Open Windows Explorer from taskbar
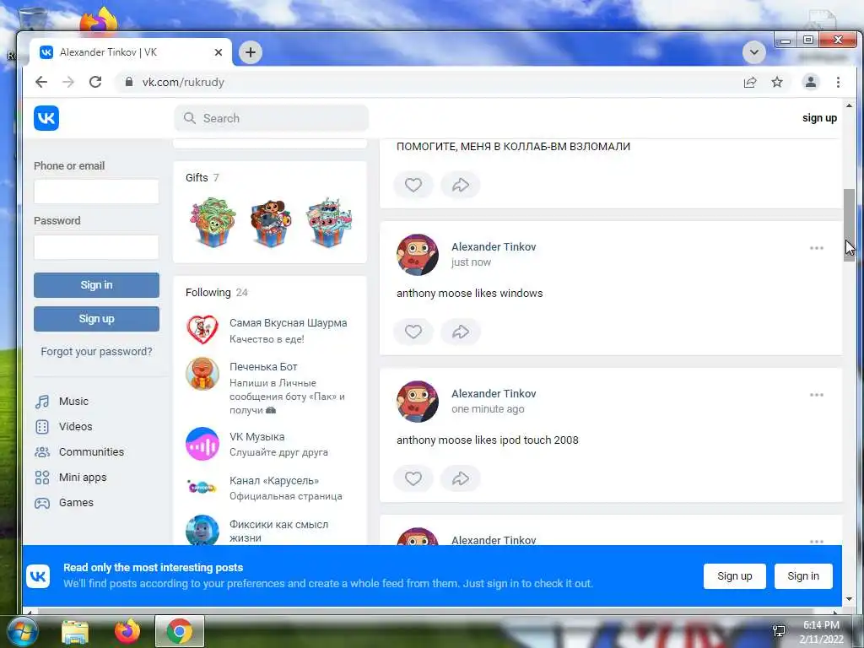 point(75,631)
